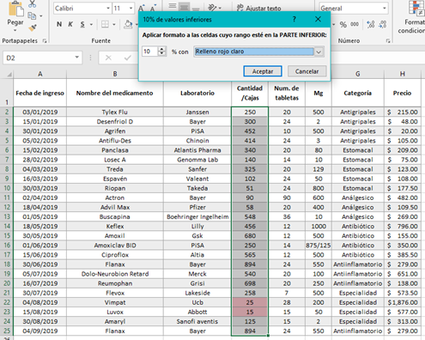Click price cell $1,876.00

tap(403, 302)
